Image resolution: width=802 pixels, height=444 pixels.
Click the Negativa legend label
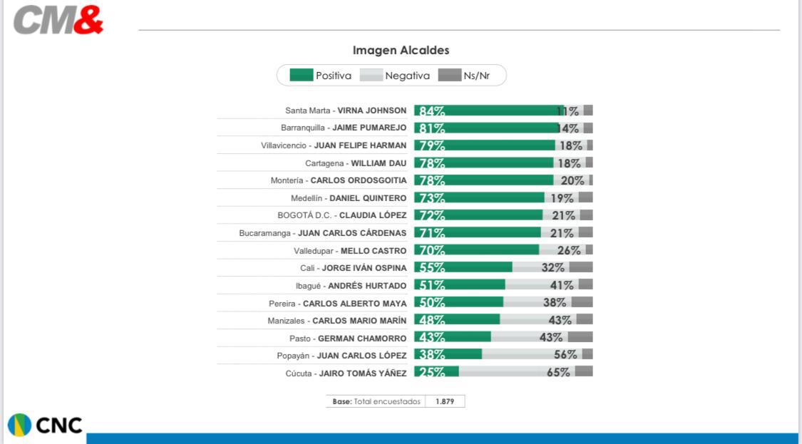407,76
